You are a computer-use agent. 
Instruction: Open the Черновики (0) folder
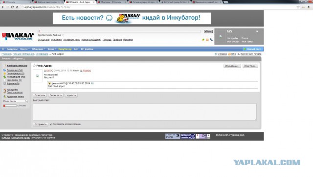[14, 80]
